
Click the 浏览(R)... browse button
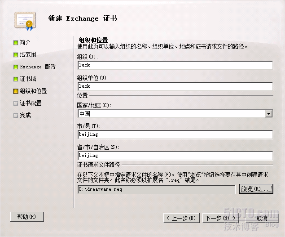coord(256,189)
